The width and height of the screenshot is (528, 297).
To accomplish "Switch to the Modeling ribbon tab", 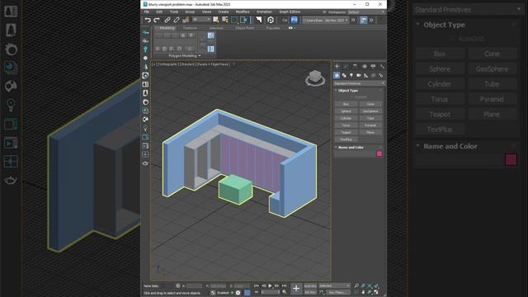I will pyautogui.click(x=167, y=28).
